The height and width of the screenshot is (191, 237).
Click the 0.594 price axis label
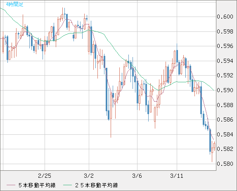225,61
